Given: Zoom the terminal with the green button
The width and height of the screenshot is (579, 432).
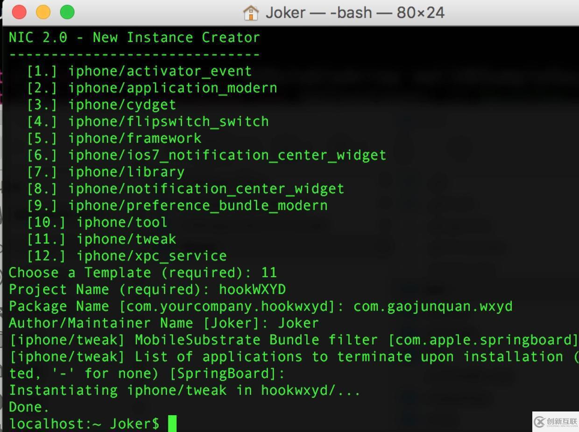Looking at the screenshot, I should click(x=67, y=12).
